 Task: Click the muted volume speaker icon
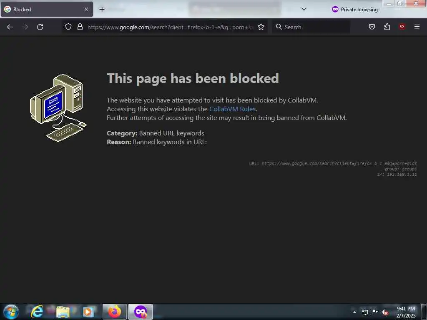pyautogui.click(x=385, y=312)
